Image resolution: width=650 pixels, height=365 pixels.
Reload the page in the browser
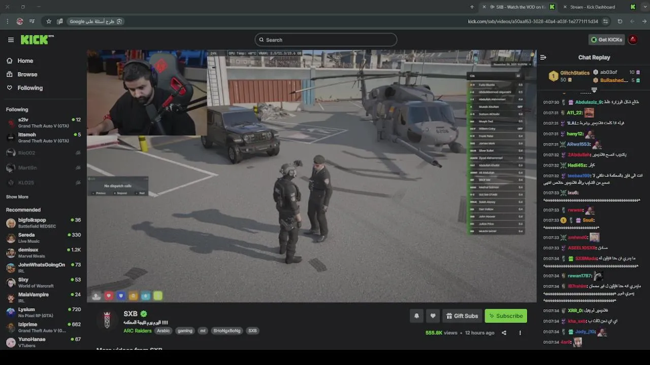(620, 21)
